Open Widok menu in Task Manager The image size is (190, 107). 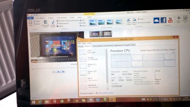89,43
